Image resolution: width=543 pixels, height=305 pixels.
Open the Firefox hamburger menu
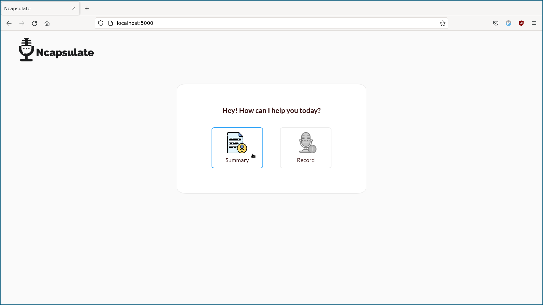click(534, 23)
